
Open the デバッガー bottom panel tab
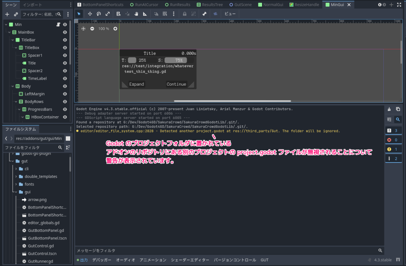tap(101, 260)
